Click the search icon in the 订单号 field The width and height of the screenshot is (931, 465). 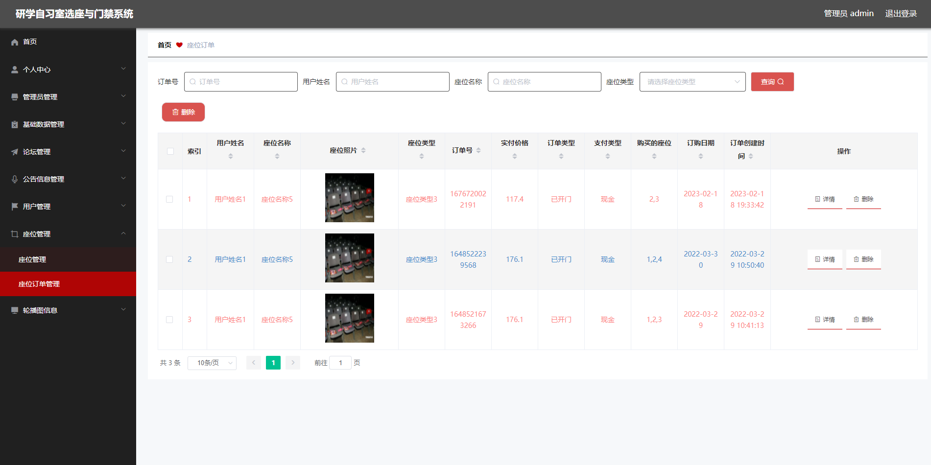coord(192,82)
